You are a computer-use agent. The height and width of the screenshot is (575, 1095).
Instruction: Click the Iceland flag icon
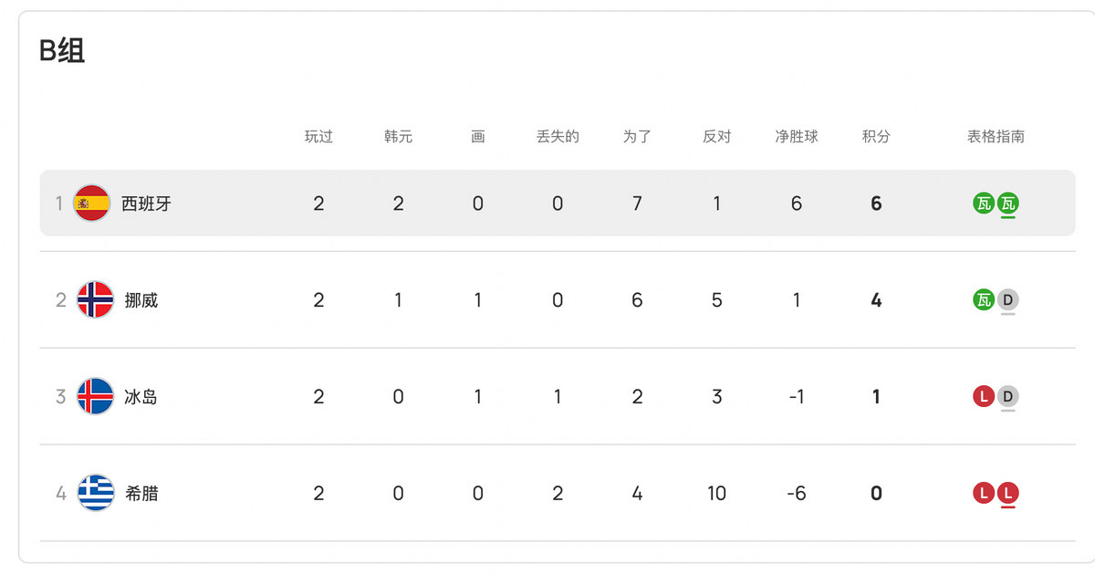point(95,396)
